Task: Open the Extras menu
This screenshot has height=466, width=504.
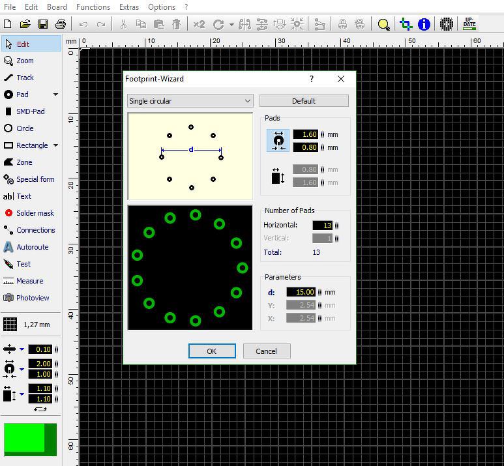Action: (x=129, y=7)
